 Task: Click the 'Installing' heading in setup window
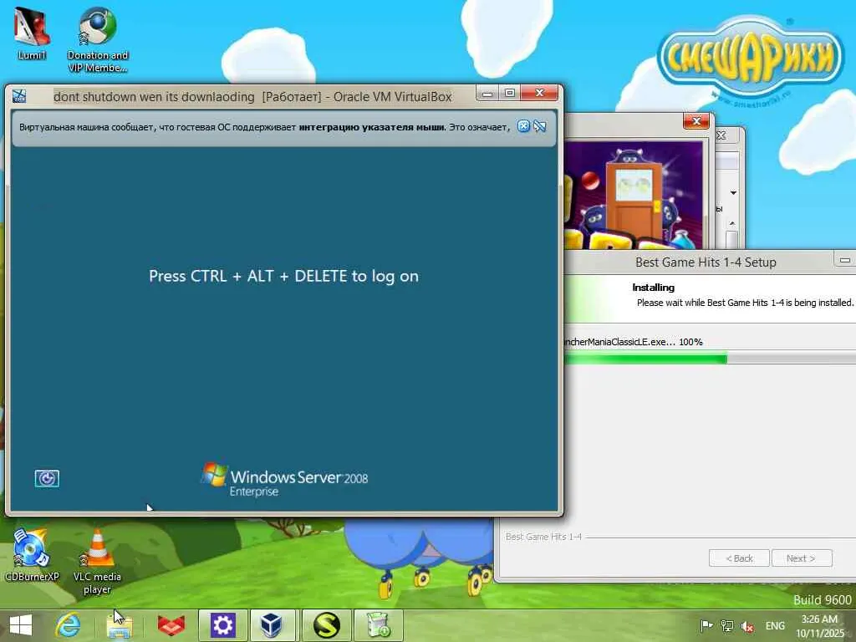pyautogui.click(x=653, y=288)
